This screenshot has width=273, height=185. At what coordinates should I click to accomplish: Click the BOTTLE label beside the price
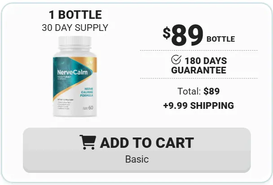tap(220, 39)
